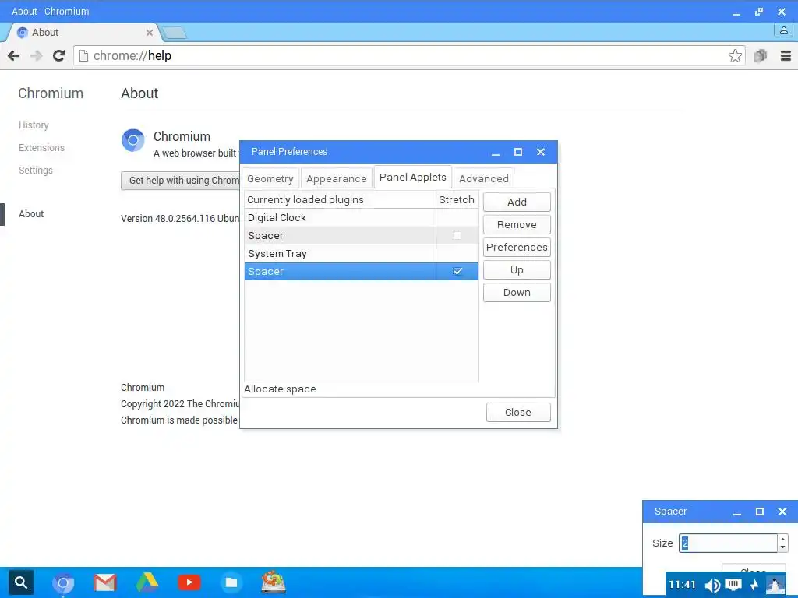Open the Advanced tab

pos(483,178)
